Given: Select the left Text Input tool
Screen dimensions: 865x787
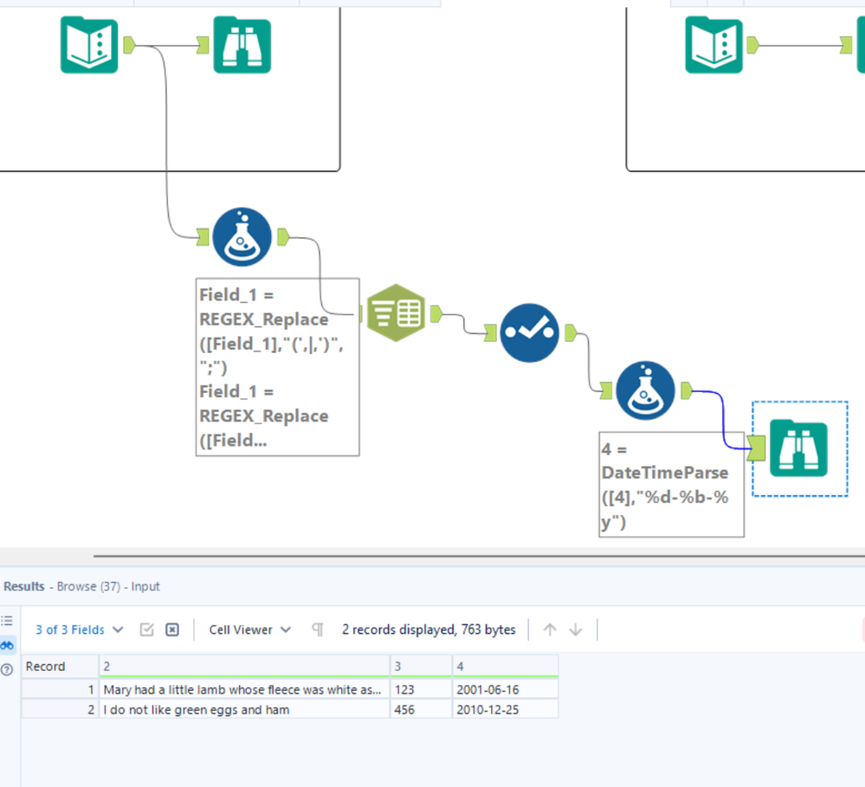Looking at the screenshot, I should pos(89,45).
